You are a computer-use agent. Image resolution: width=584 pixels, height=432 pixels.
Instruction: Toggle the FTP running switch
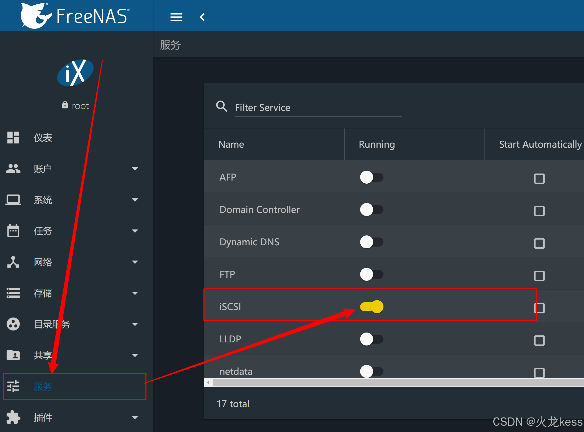click(x=372, y=274)
